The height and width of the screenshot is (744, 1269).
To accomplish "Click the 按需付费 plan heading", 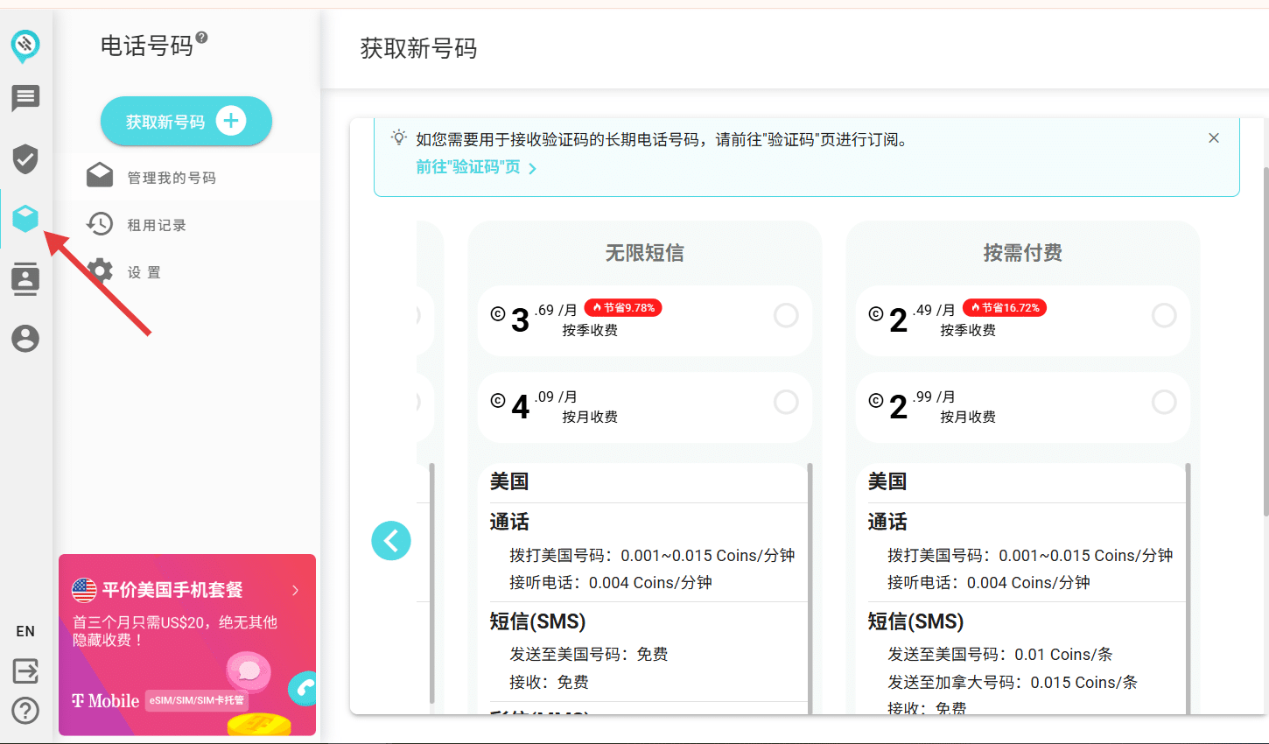I will tap(1023, 253).
